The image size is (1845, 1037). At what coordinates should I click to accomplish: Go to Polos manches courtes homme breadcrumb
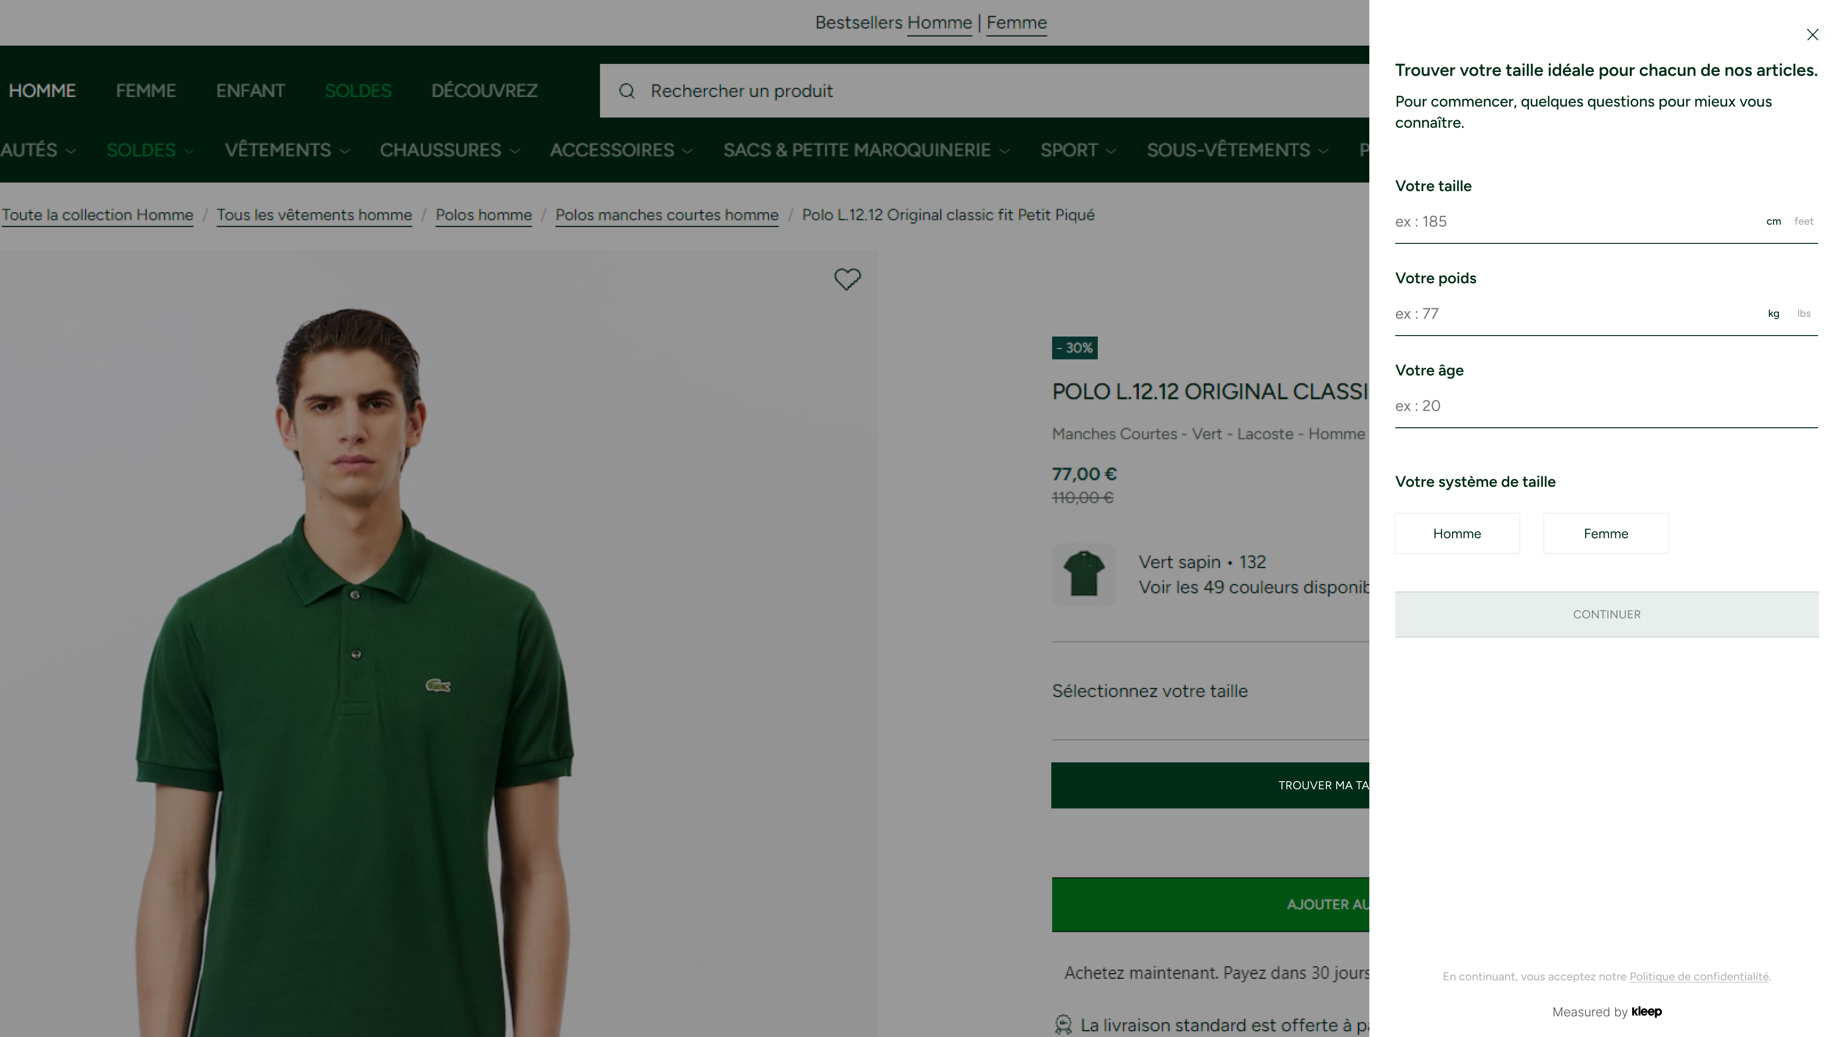[x=667, y=215]
